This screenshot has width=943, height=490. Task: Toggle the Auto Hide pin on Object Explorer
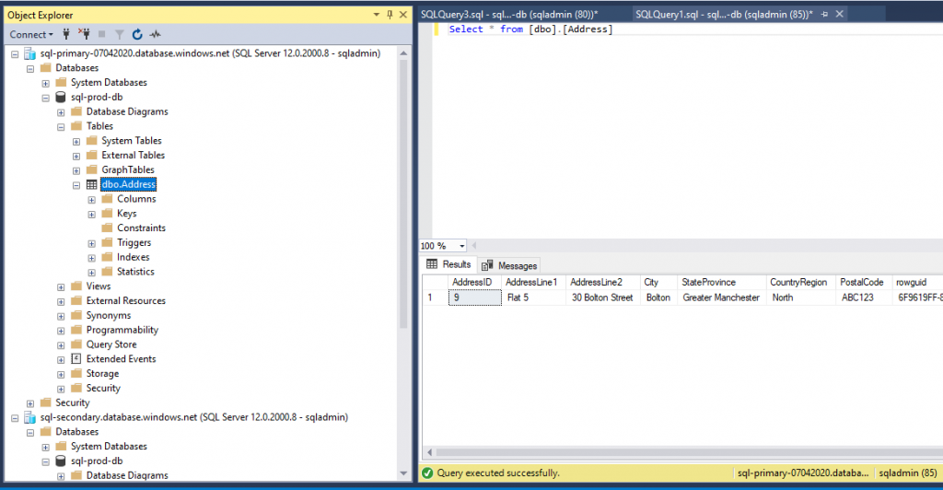coord(390,15)
